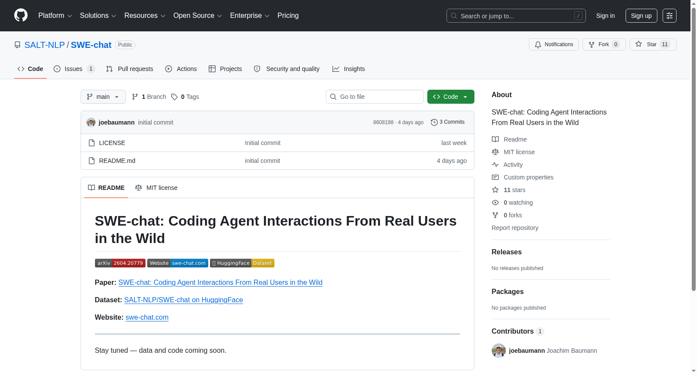Go to GitHub homepage via Octocat logo
Image resolution: width=697 pixels, height=375 pixels.
21,16
